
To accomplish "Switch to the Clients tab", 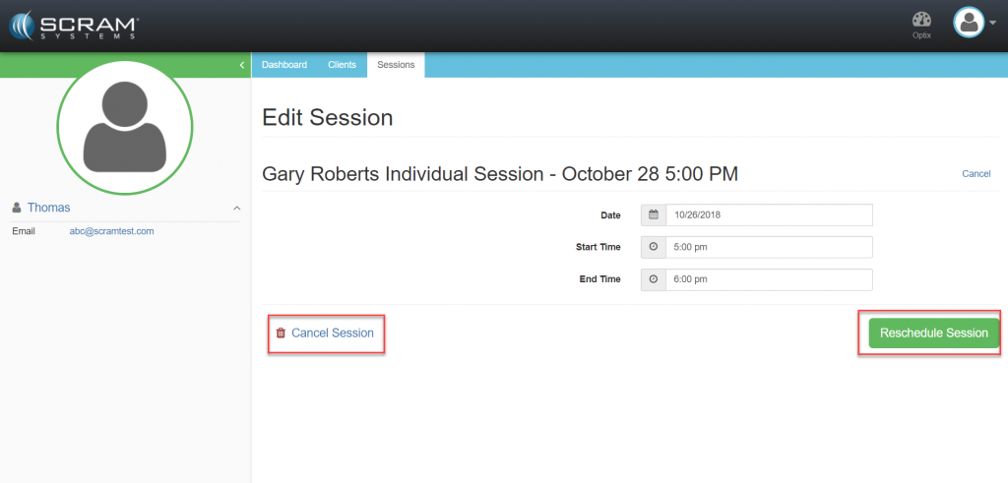I will click(342, 65).
